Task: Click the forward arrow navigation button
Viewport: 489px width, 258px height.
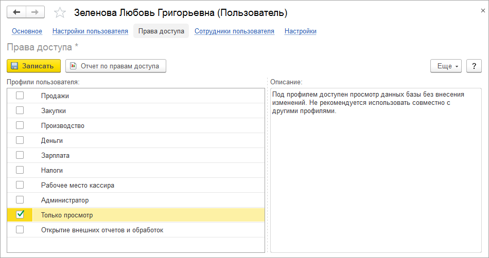Action: click(x=35, y=12)
